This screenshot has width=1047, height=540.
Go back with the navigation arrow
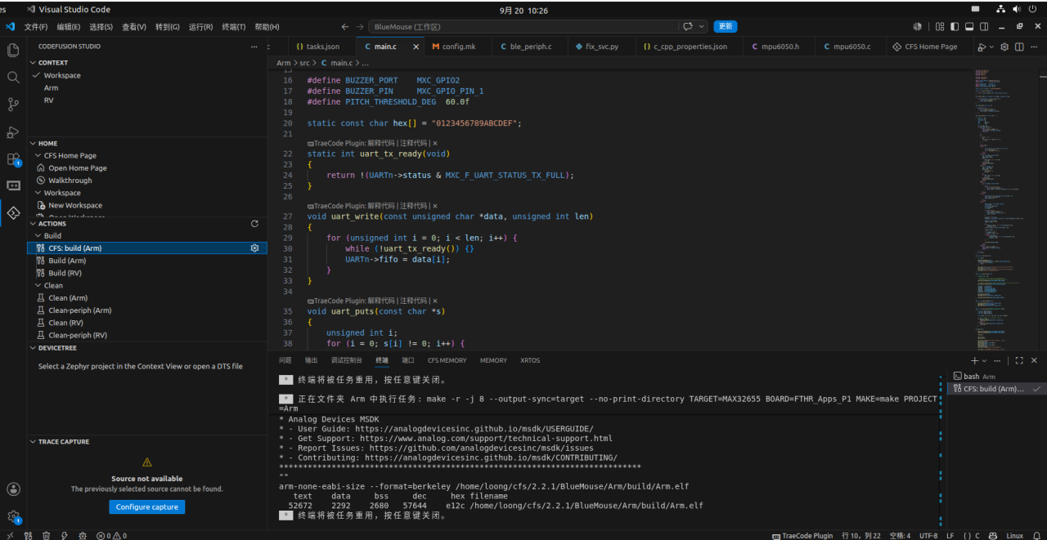[x=344, y=26]
